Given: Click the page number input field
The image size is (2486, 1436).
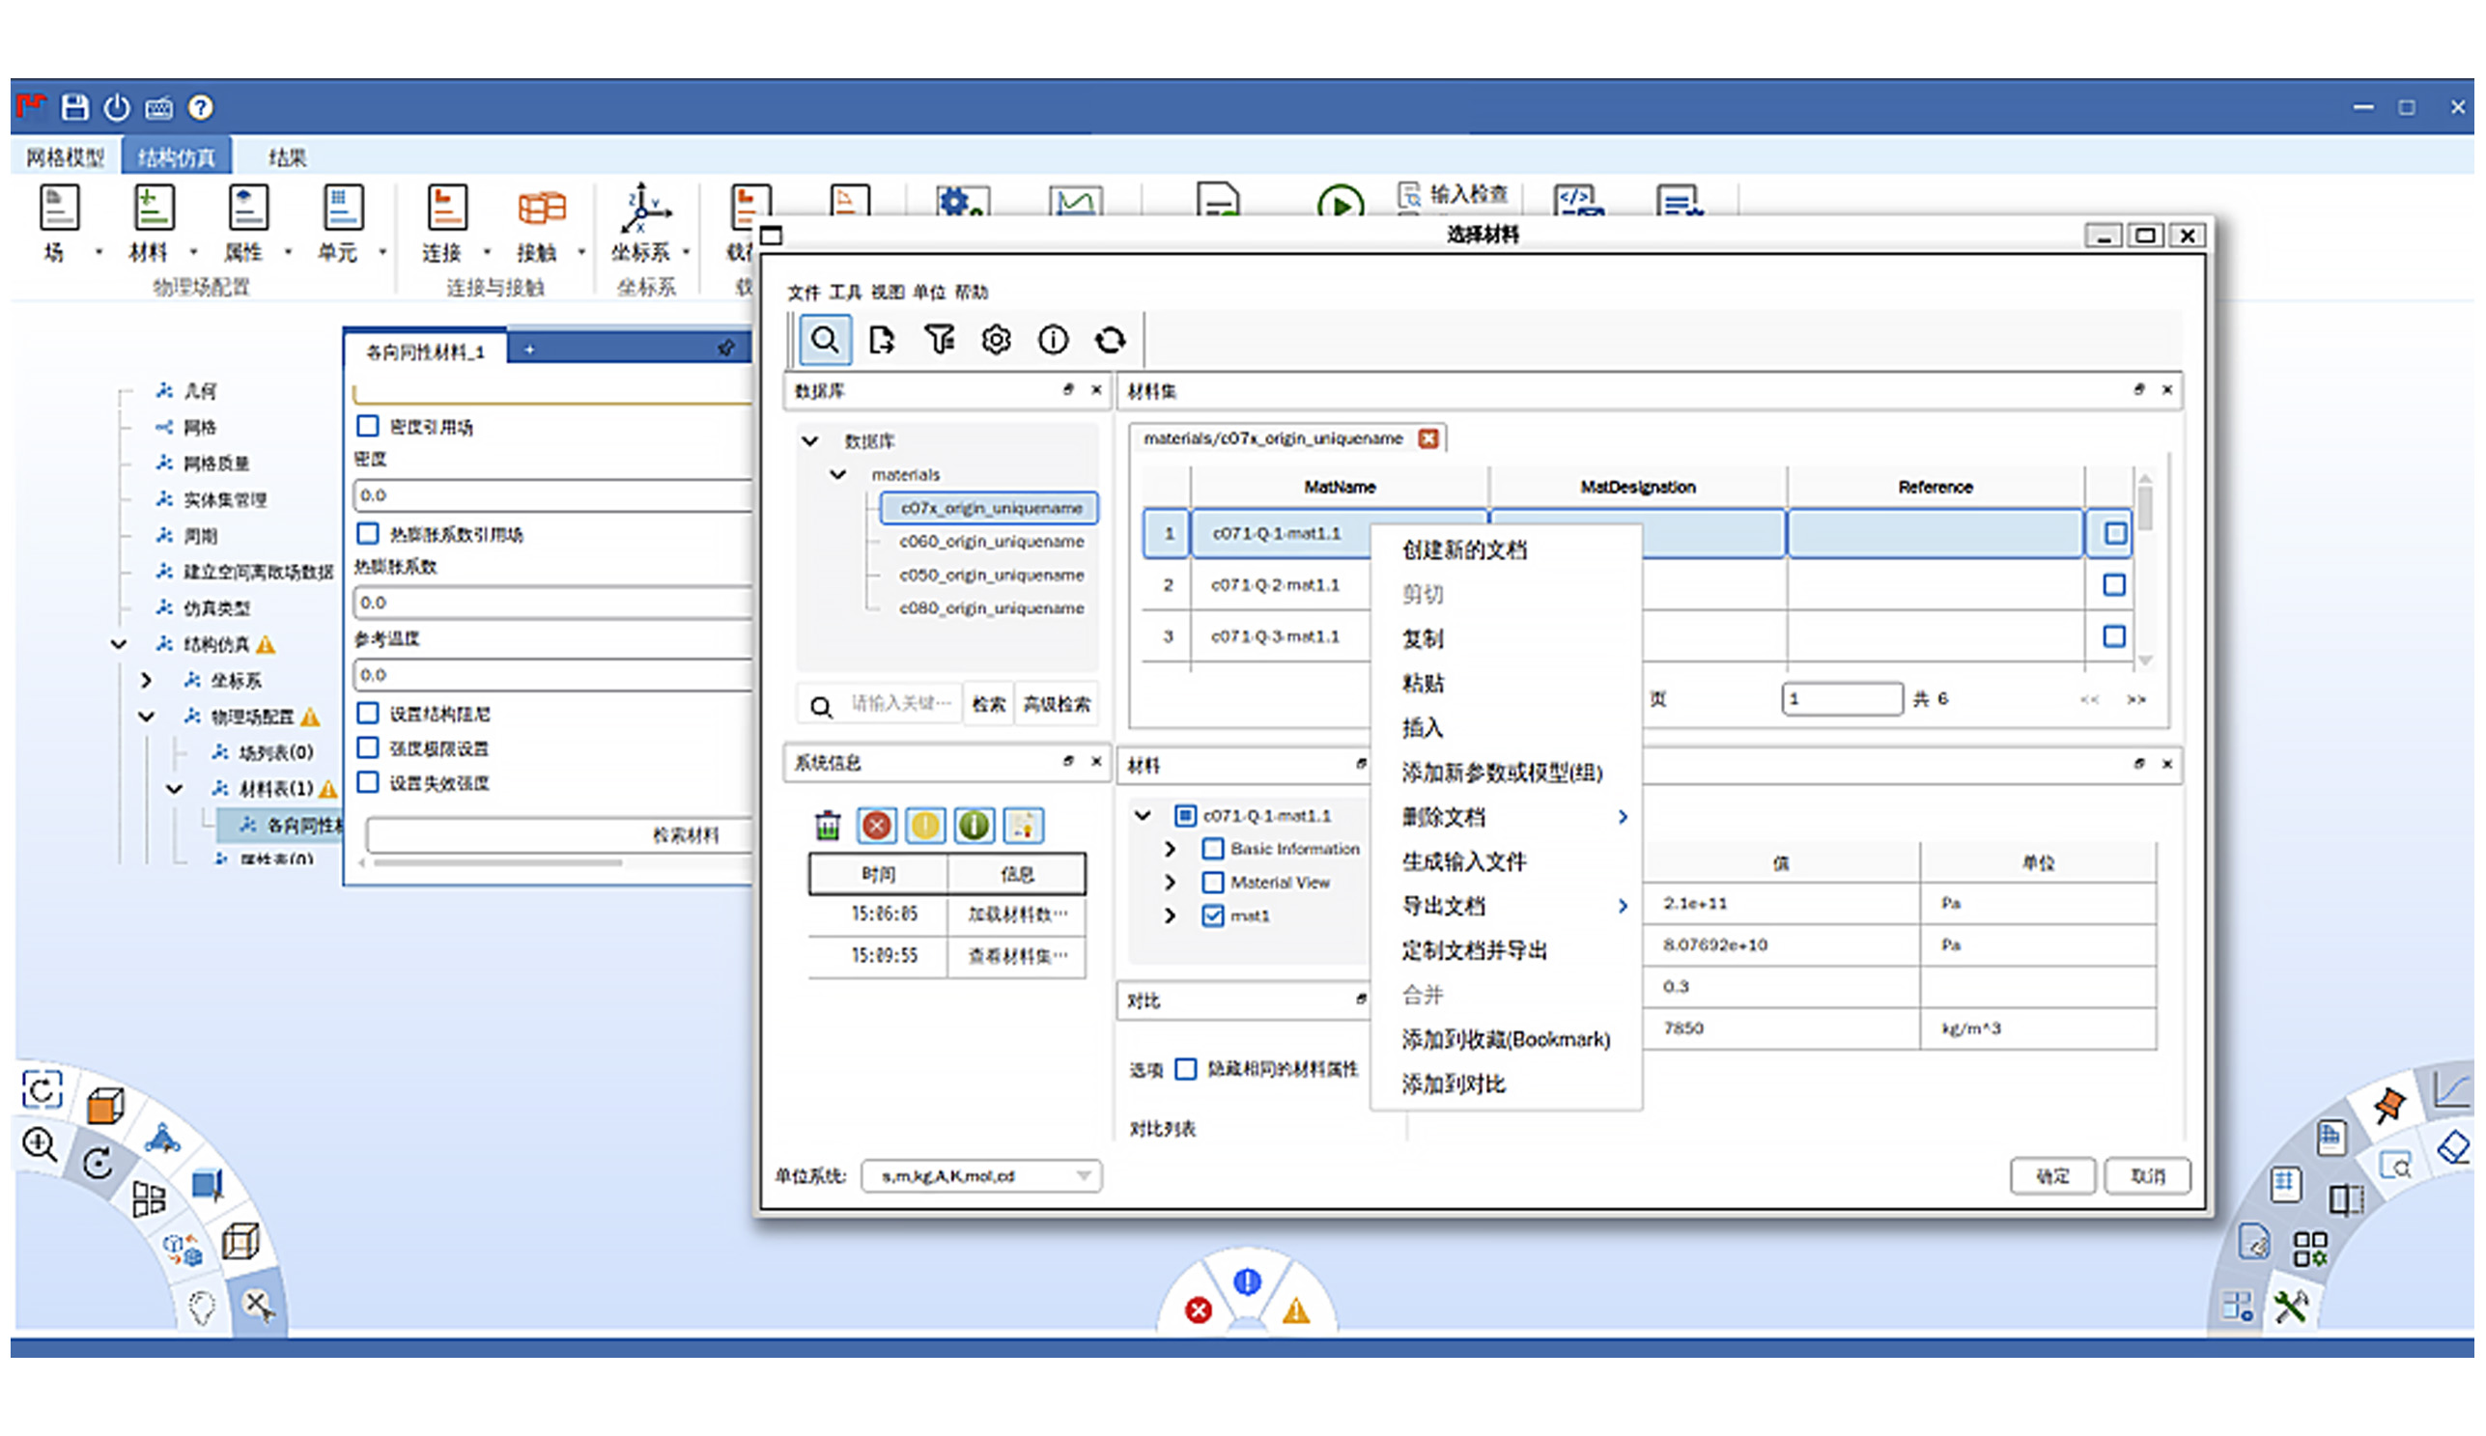Looking at the screenshot, I should [1840, 698].
